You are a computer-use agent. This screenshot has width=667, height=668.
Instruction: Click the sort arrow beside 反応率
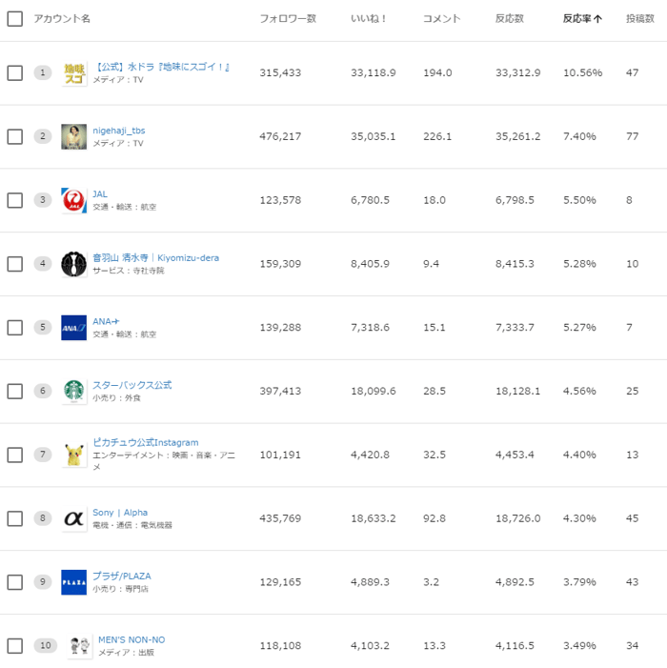click(x=597, y=19)
